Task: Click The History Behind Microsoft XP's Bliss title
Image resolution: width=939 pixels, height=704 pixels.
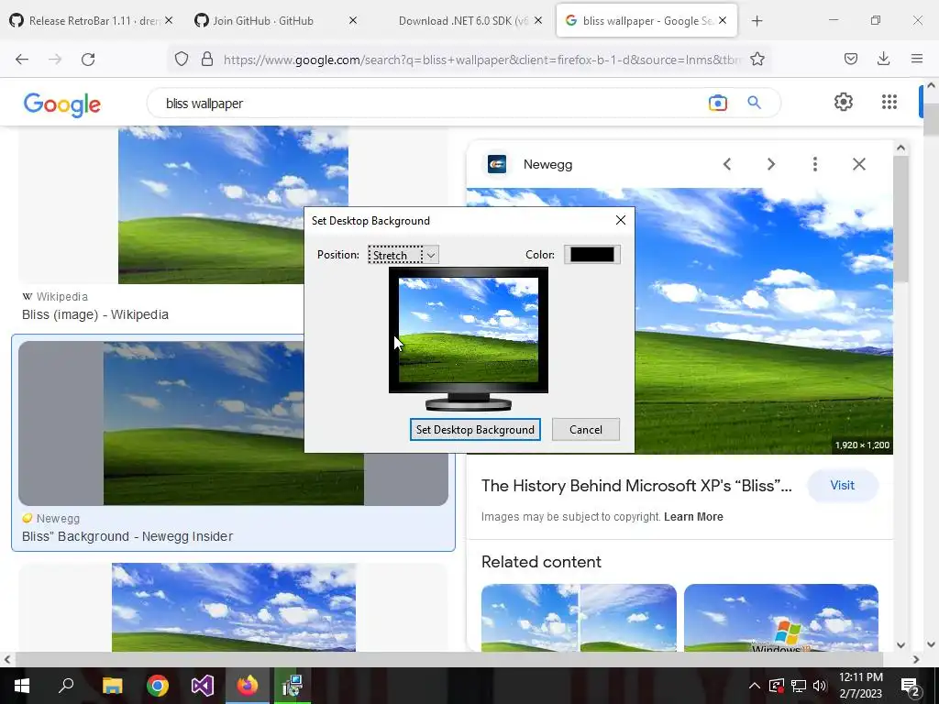Action: tap(636, 486)
